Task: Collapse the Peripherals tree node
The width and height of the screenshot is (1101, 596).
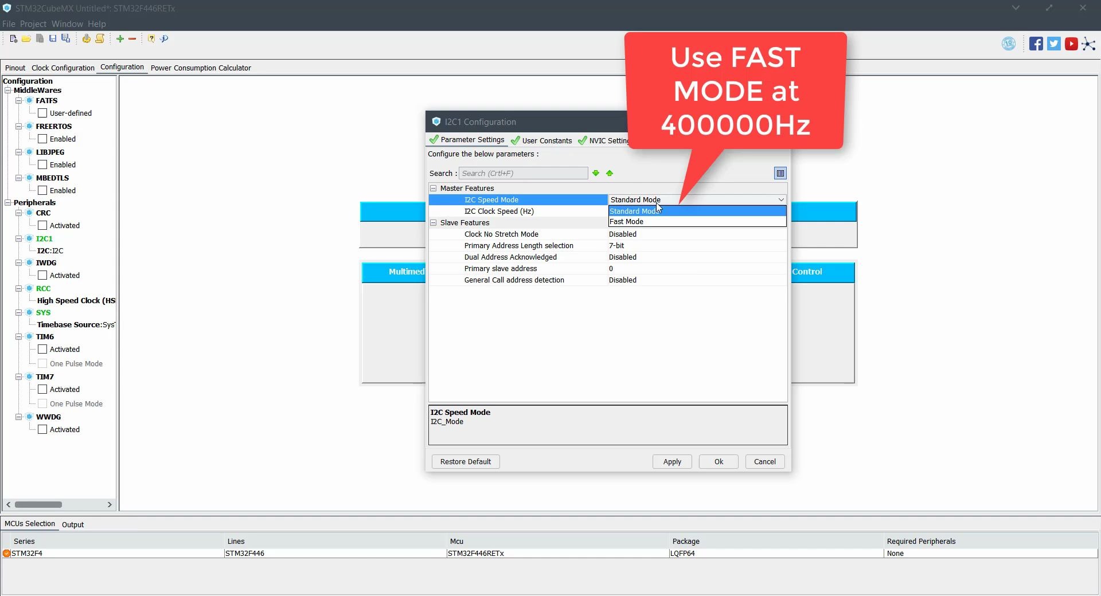Action: pos(8,202)
